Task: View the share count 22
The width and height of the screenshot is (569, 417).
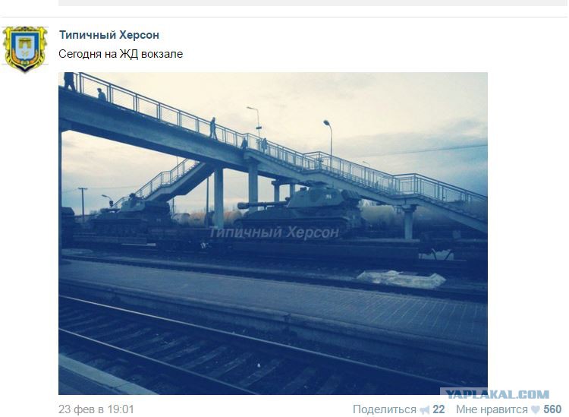Action: coord(439,409)
